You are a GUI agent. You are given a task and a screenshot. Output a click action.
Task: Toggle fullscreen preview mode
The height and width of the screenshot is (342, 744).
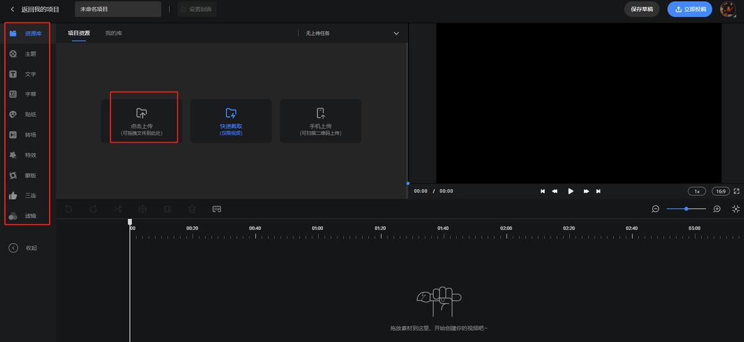pos(736,191)
